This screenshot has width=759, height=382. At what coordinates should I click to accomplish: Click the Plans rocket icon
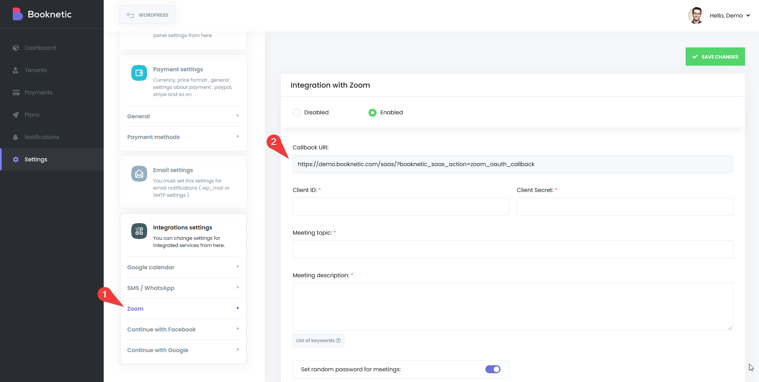point(16,115)
